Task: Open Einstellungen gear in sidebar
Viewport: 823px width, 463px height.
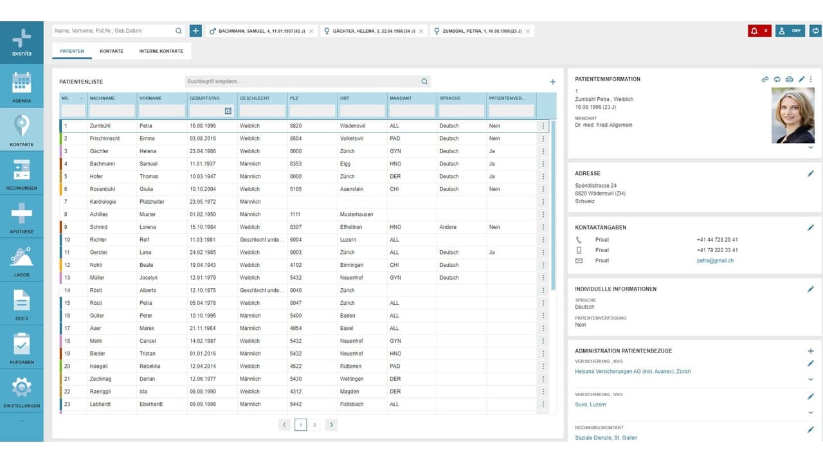Action: tap(21, 391)
